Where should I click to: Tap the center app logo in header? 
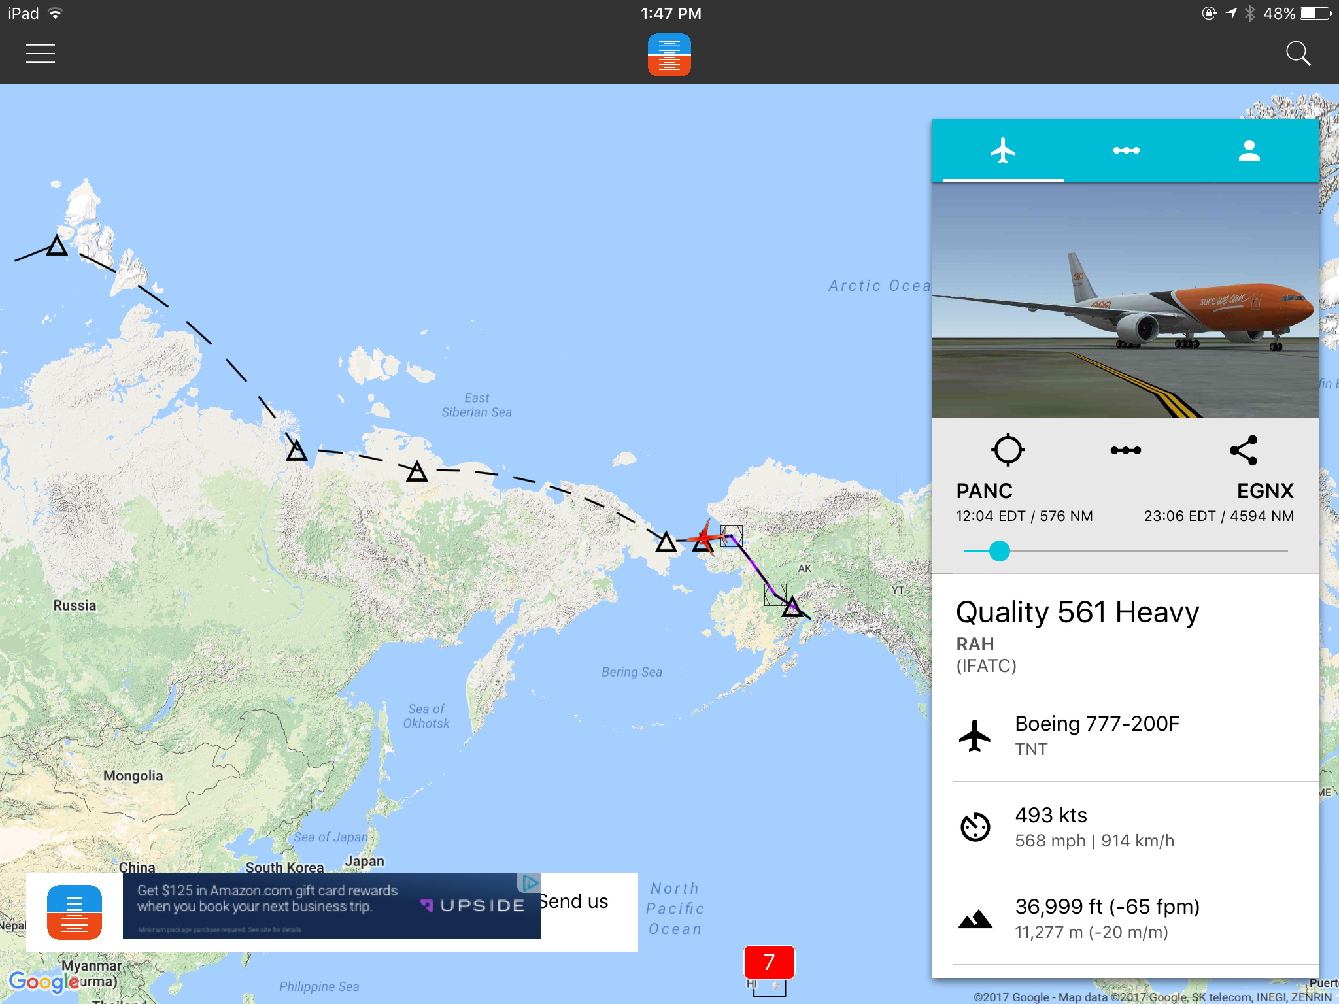(669, 55)
